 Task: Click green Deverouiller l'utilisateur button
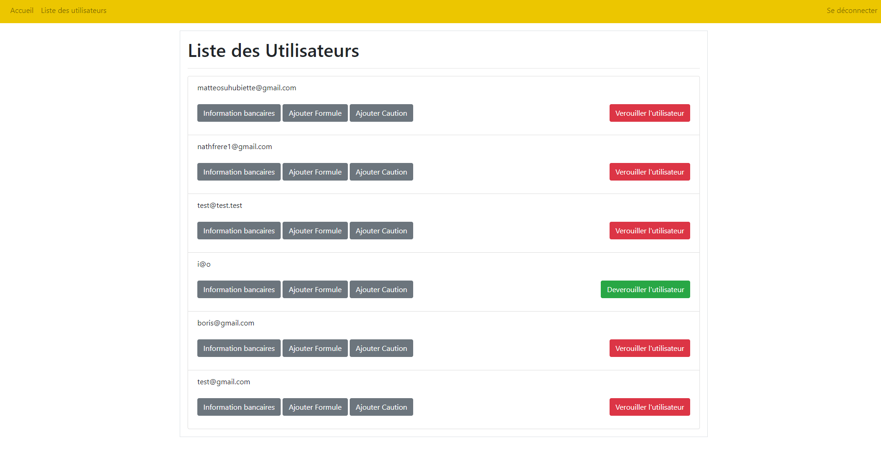tap(645, 289)
